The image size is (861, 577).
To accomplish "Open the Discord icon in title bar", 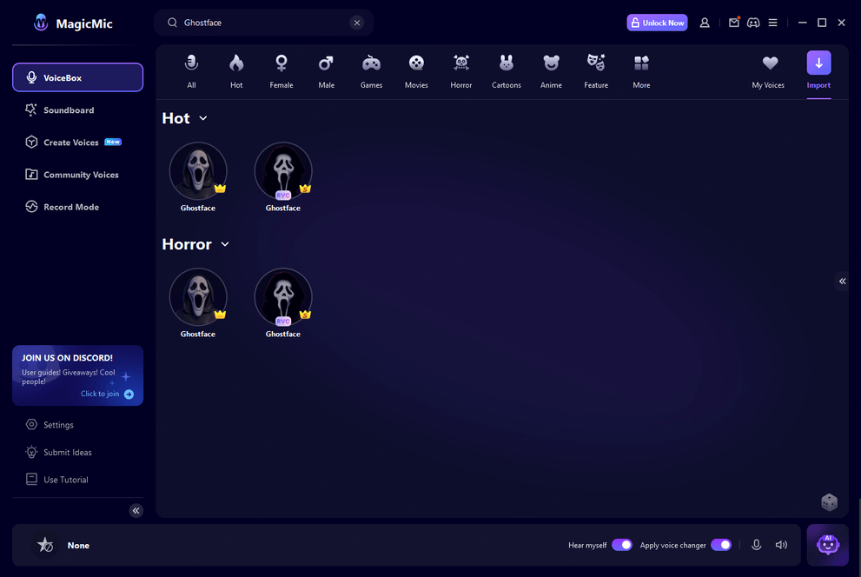I will click(x=752, y=23).
